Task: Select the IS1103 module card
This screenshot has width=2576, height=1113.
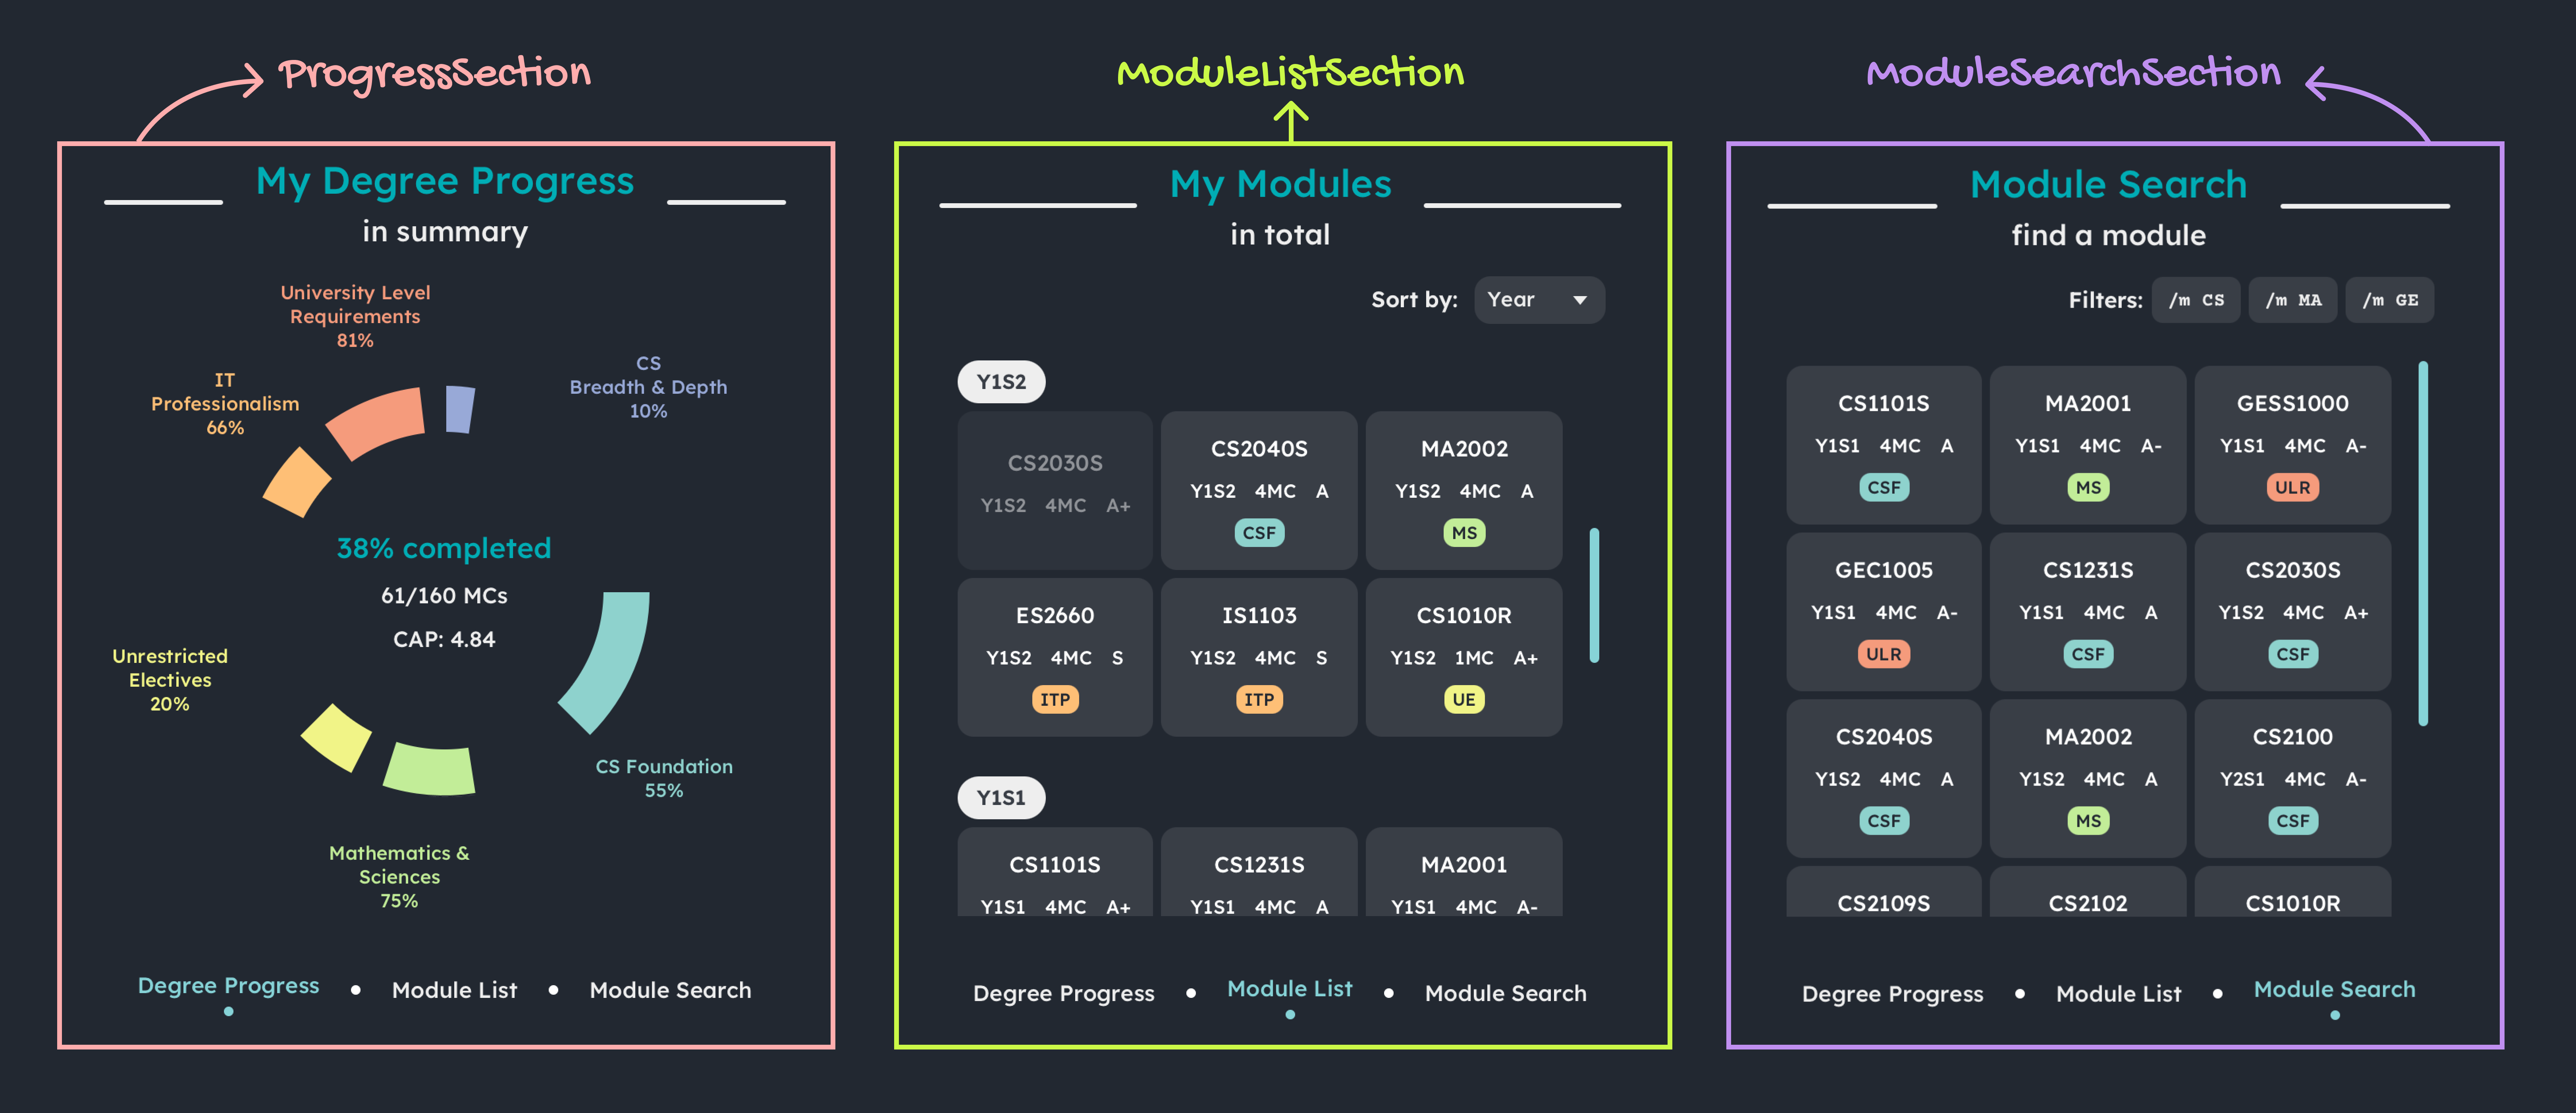Action: [x=1259, y=657]
